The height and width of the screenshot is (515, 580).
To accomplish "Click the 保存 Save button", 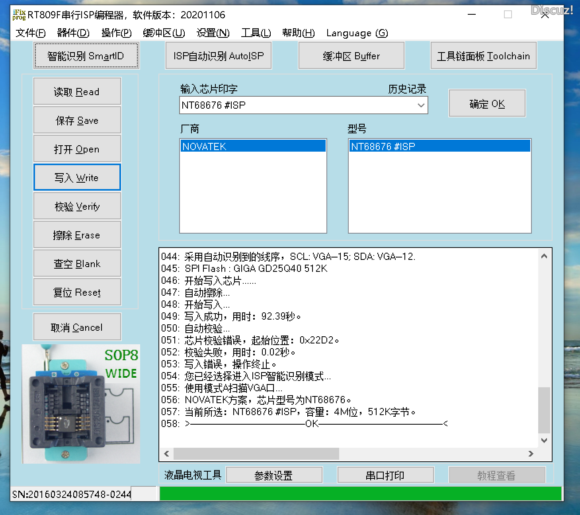I will [x=77, y=120].
